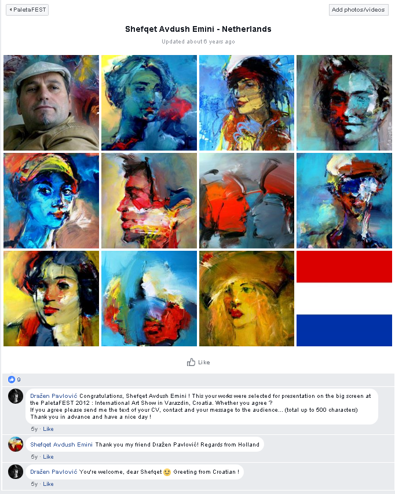Open the red profile face painting
395x494 pixels.
click(149, 201)
